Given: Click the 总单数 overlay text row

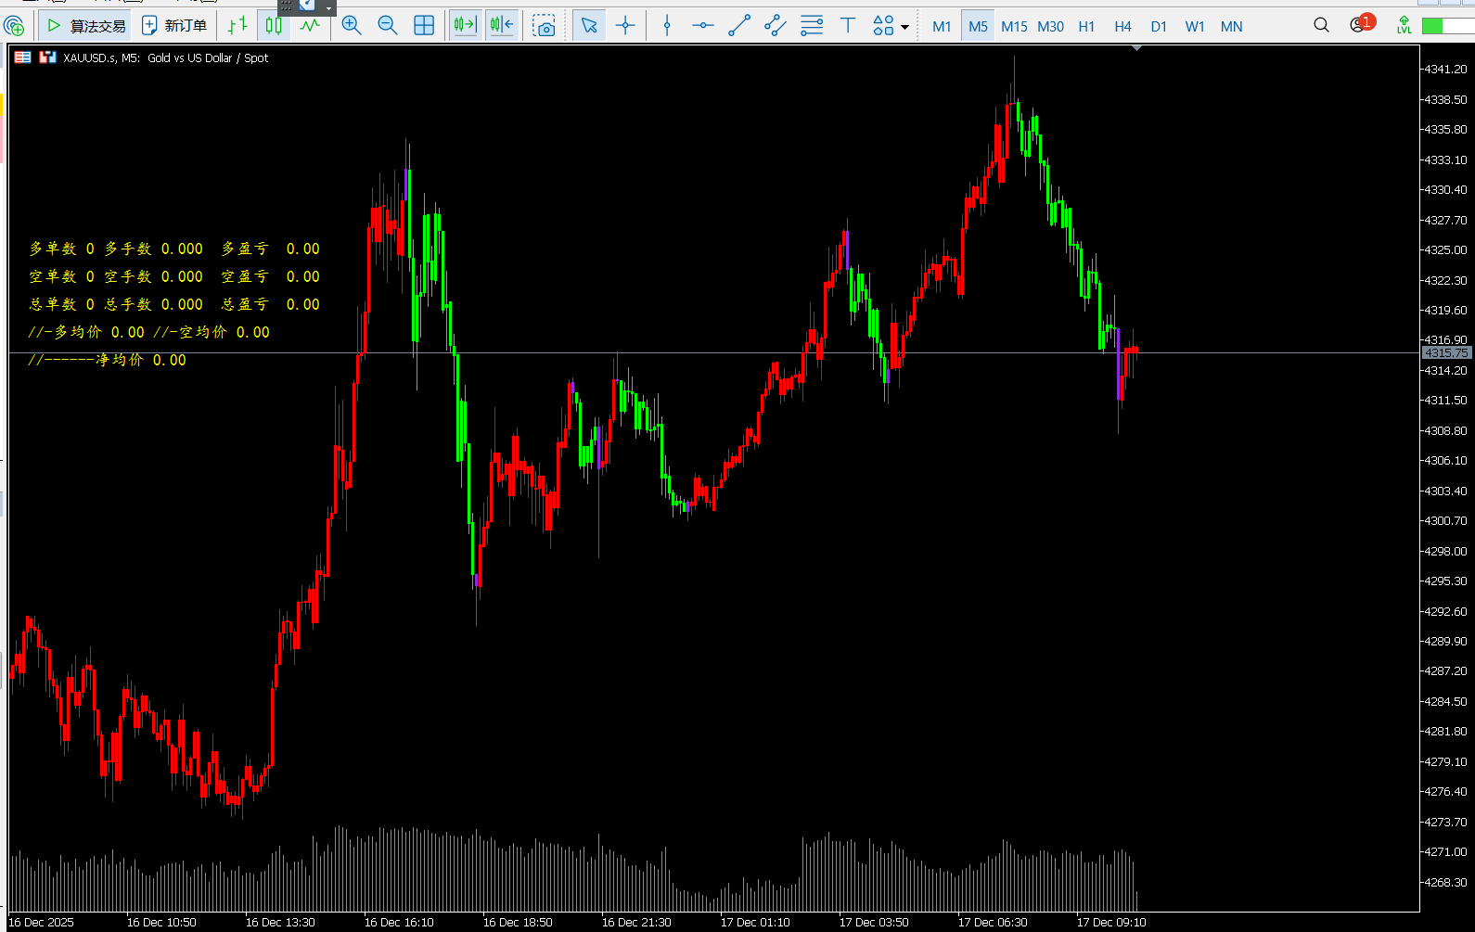Looking at the screenshot, I should (x=174, y=304).
